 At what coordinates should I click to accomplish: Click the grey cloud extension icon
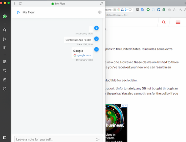[x=169, y=10]
